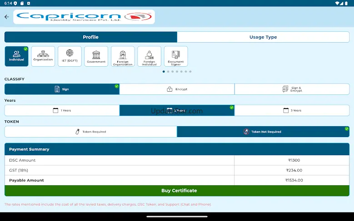Select the IET (DGFT) globe icon
This screenshot has height=221, width=354.
[x=70, y=56]
